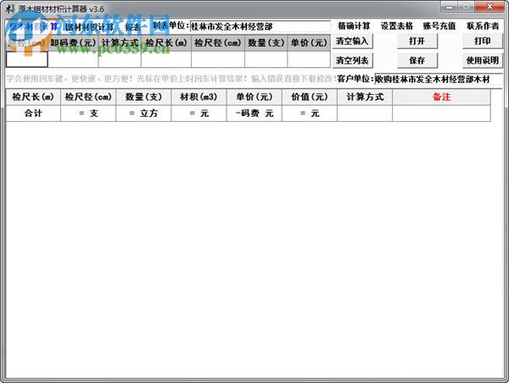Click input cell under 卸码费(元)
Screen dimensions: 509x383
click(x=73, y=59)
